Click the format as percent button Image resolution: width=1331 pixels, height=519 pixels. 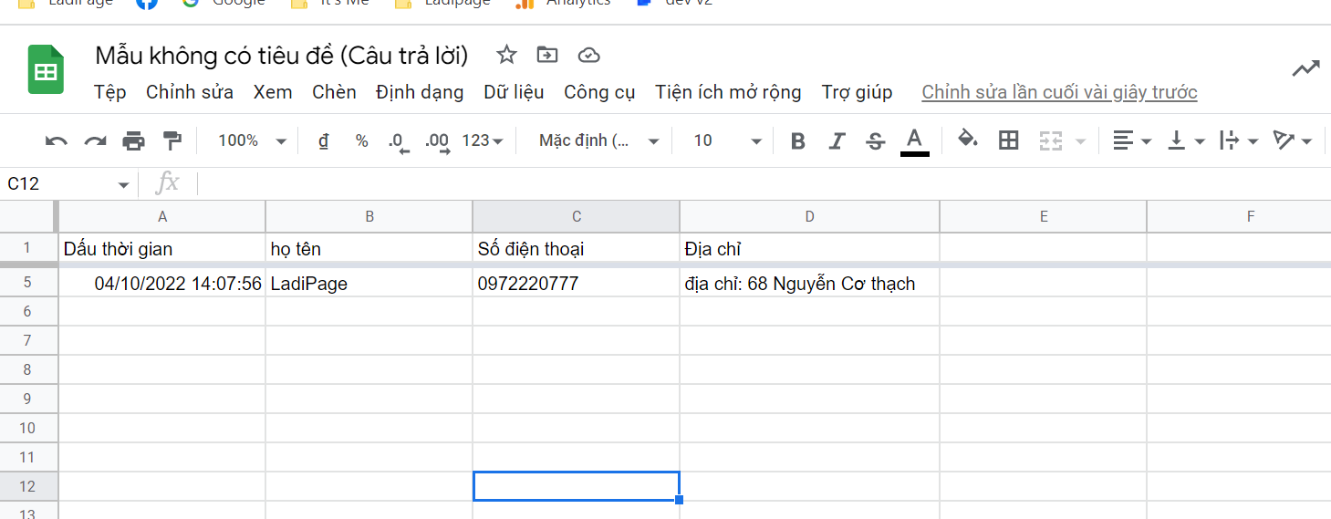point(361,140)
